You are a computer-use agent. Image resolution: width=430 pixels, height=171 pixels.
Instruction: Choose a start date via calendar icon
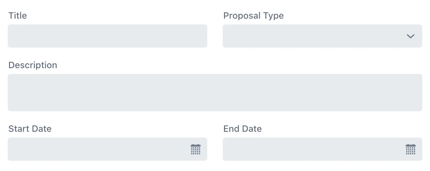[x=196, y=149]
